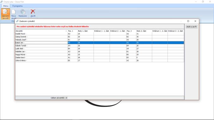Select the Labík Aleš competitor row
The height and width of the screenshot is (120, 214).
(x=100, y=49)
